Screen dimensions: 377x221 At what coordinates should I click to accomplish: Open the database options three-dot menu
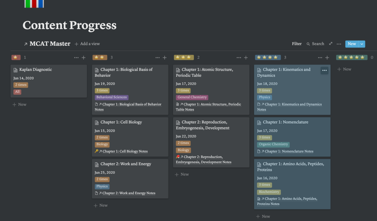pos(339,44)
